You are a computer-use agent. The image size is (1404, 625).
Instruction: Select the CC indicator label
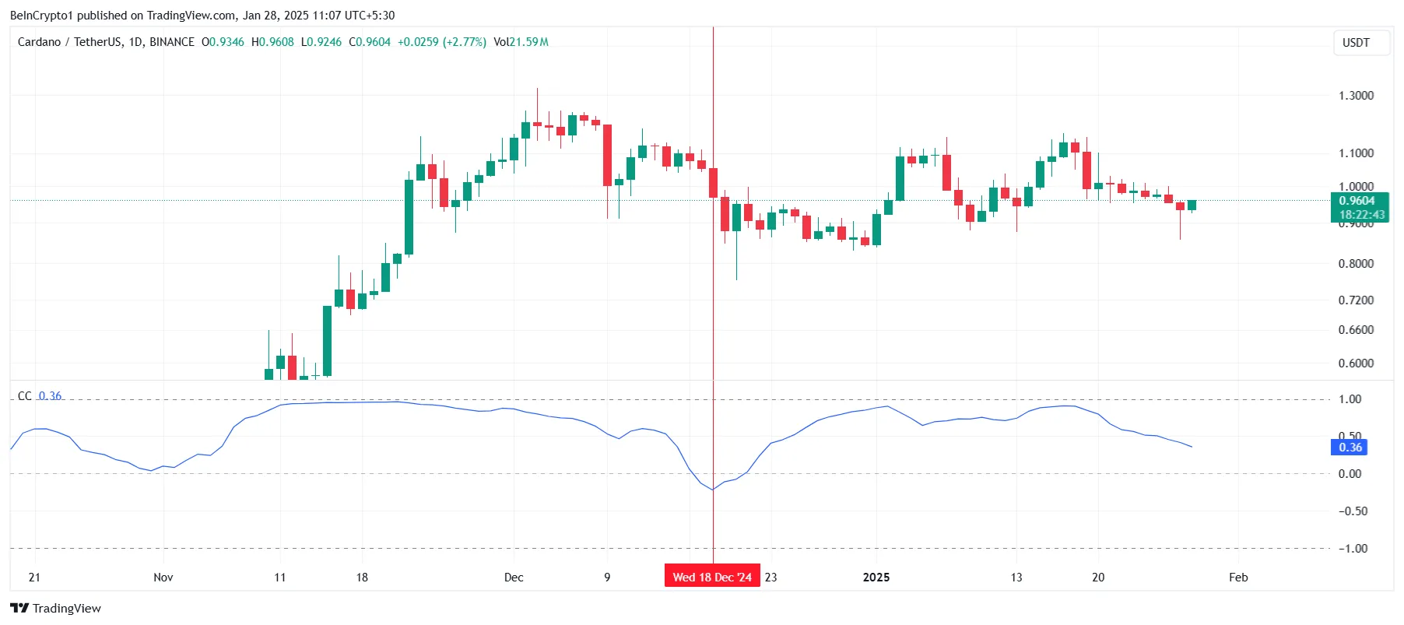pos(25,396)
